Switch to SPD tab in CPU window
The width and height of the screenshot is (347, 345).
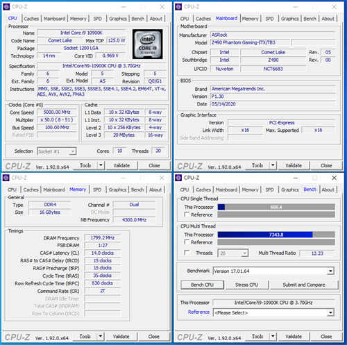coord(97,19)
